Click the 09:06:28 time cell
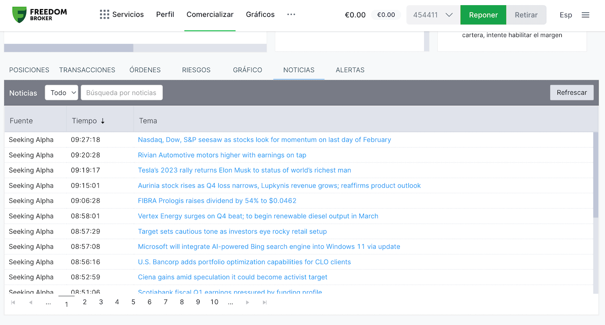The image size is (605, 325). (x=86, y=201)
